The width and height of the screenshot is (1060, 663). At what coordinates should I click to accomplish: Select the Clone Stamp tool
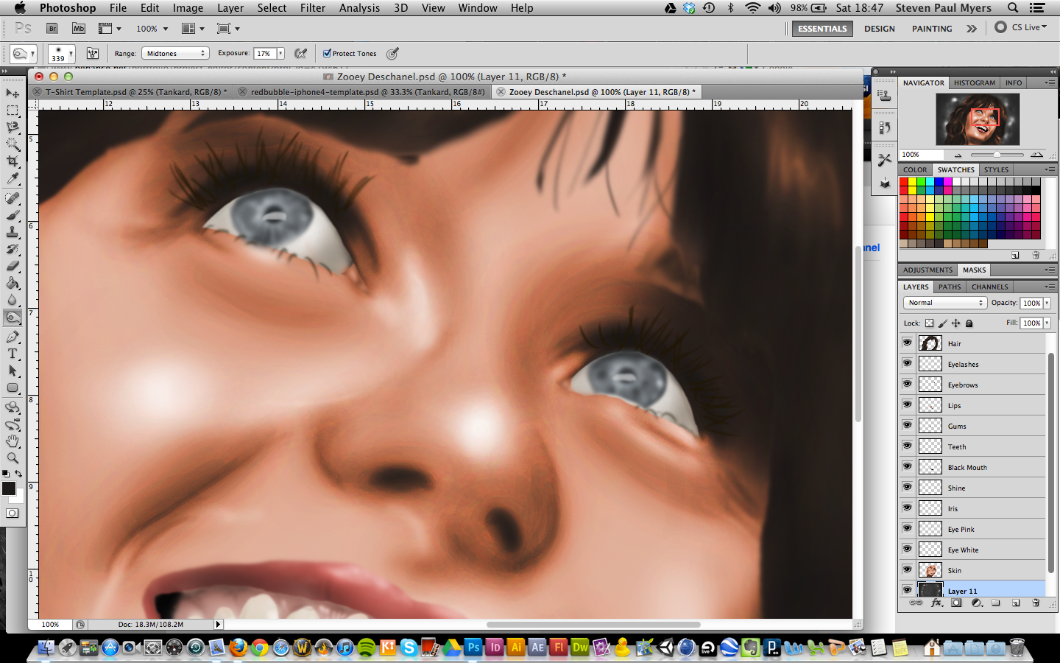[x=13, y=233]
